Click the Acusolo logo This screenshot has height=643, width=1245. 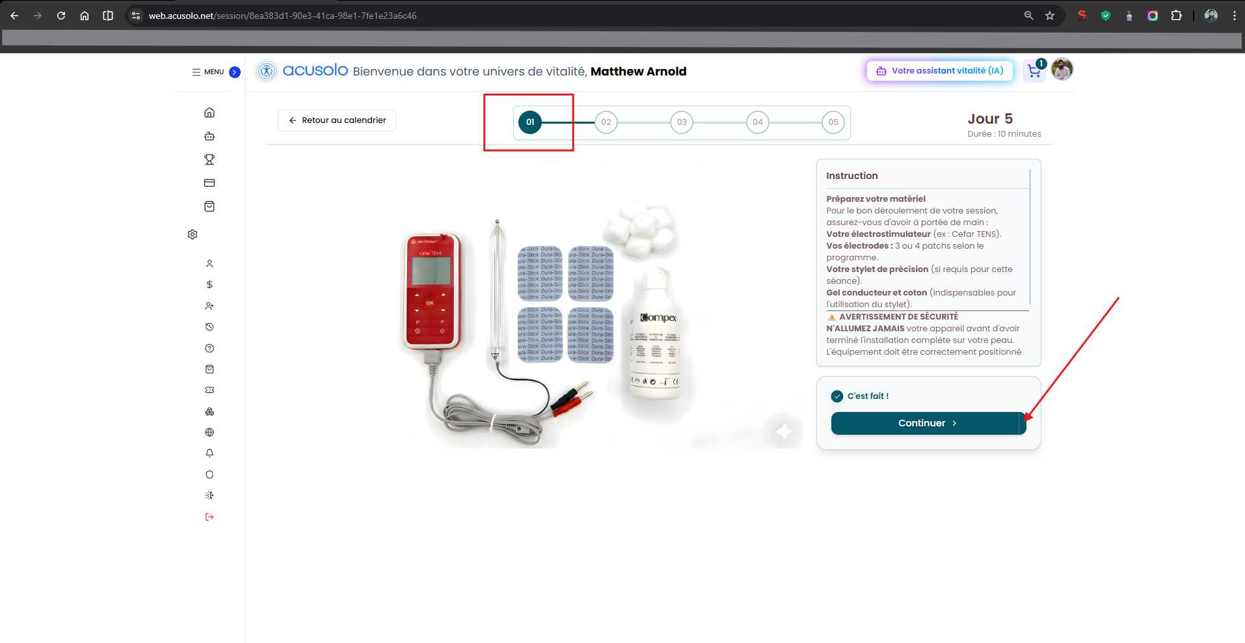click(302, 70)
